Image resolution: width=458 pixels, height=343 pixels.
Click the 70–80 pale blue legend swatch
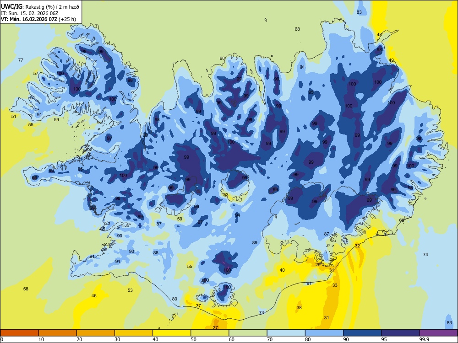click(x=286, y=333)
